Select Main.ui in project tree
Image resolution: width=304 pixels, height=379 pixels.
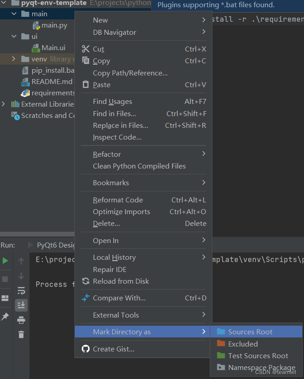pos(53,48)
